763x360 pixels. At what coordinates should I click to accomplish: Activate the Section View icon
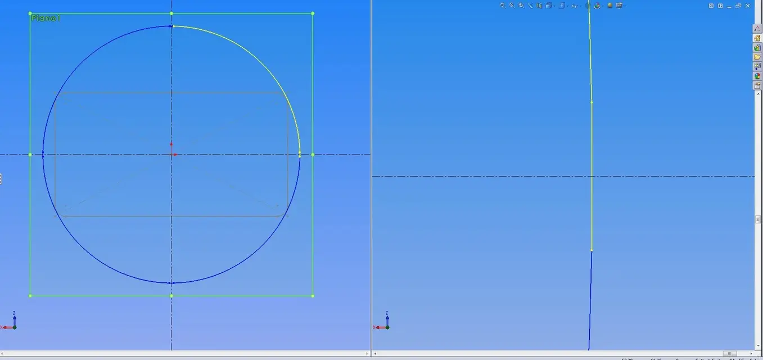click(539, 6)
